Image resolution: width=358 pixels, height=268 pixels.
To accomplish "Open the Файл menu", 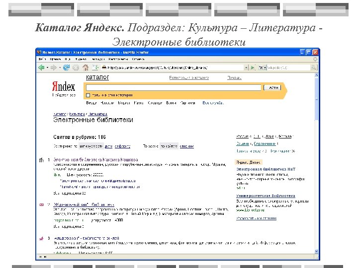I will [x=42, y=59].
